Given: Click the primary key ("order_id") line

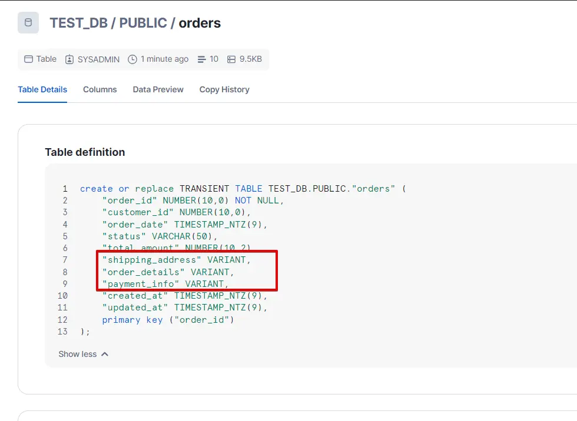Looking at the screenshot, I should (168, 320).
